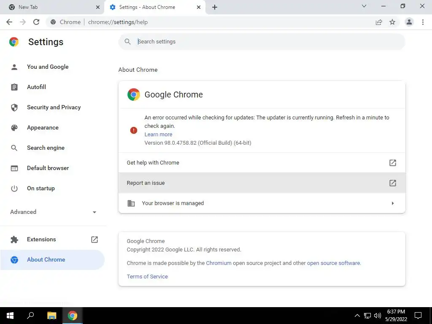Go back using the browser back arrow
This screenshot has width=432, height=324.
pos(9,22)
